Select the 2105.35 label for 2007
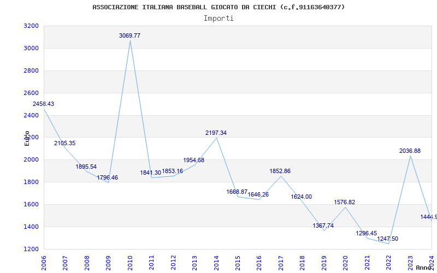 [x=64, y=143]
